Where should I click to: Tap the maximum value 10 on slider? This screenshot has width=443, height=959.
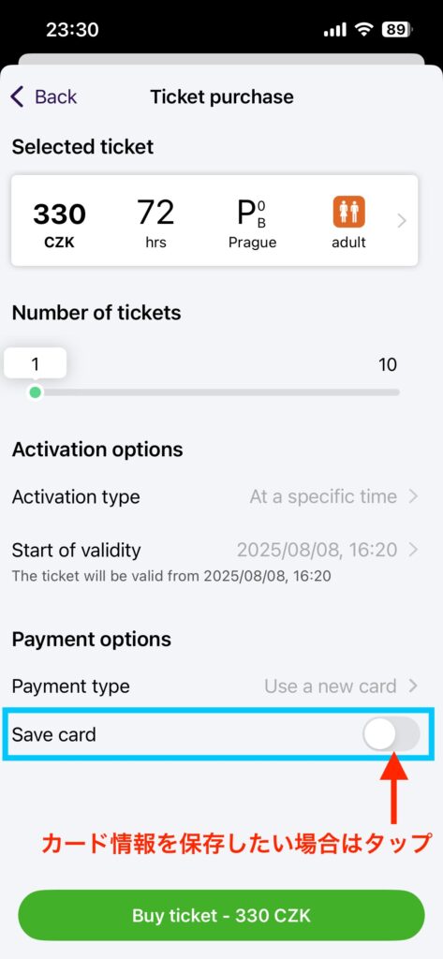pos(388,365)
